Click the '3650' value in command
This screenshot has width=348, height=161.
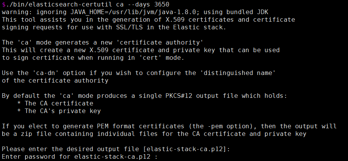click(161, 5)
